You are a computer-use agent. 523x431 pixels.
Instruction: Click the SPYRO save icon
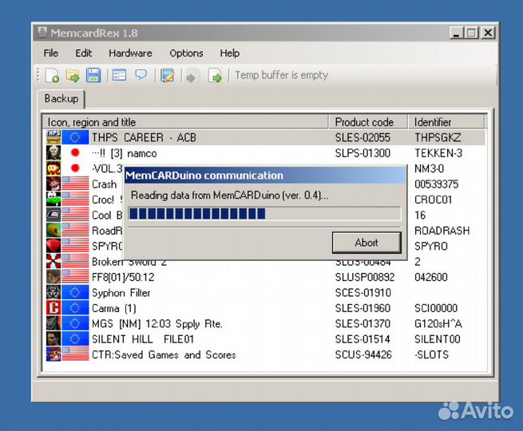(x=53, y=246)
